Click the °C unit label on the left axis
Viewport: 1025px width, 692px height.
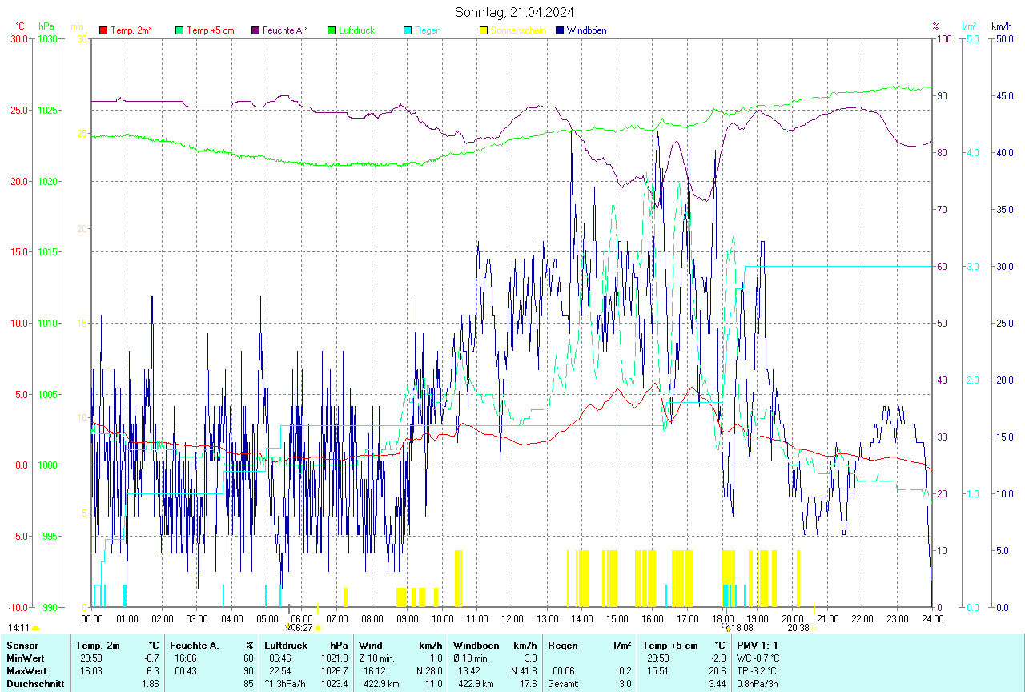click(x=20, y=26)
